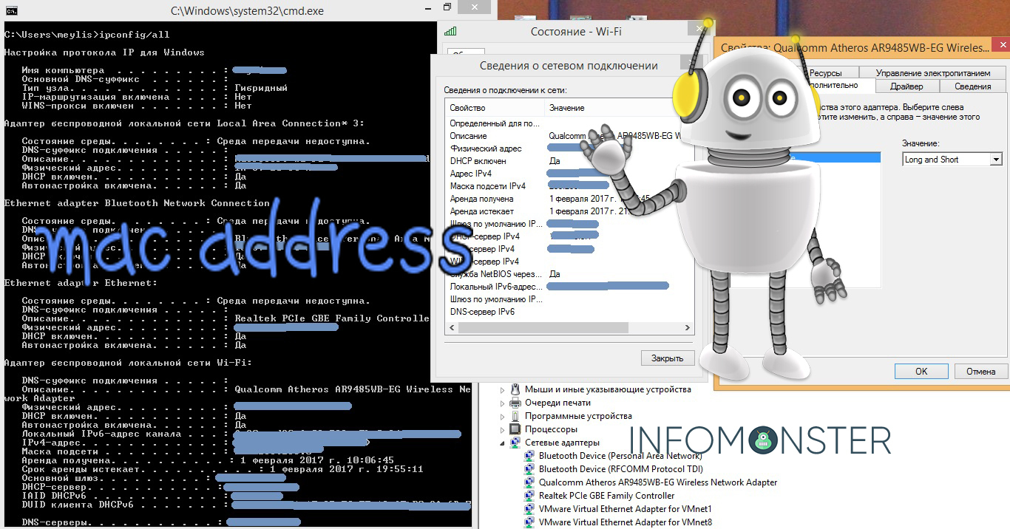Screen dimensions: 1010x529
Task: Select the Очереди печати tree item
Action: click(x=557, y=403)
